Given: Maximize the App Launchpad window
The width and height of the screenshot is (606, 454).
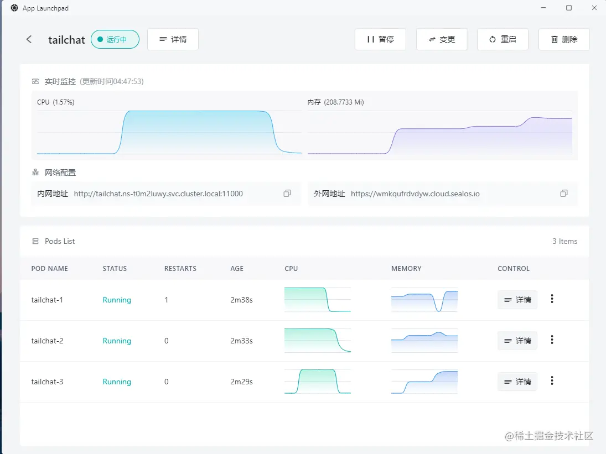Looking at the screenshot, I should pos(569,8).
